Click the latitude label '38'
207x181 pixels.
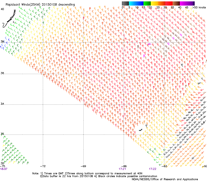pyautogui.click(x=2, y=41)
